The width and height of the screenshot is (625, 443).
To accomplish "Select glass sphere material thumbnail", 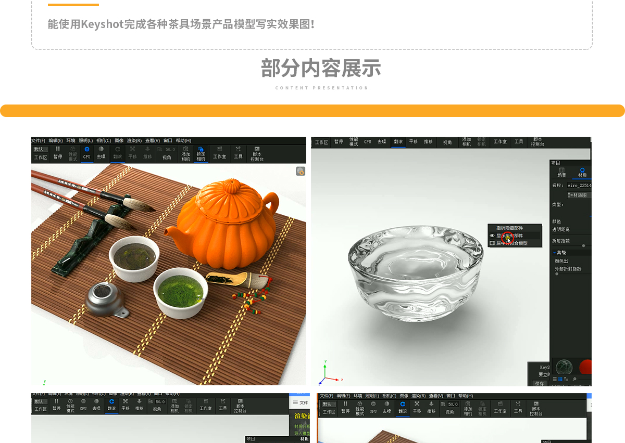I will (564, 367).
